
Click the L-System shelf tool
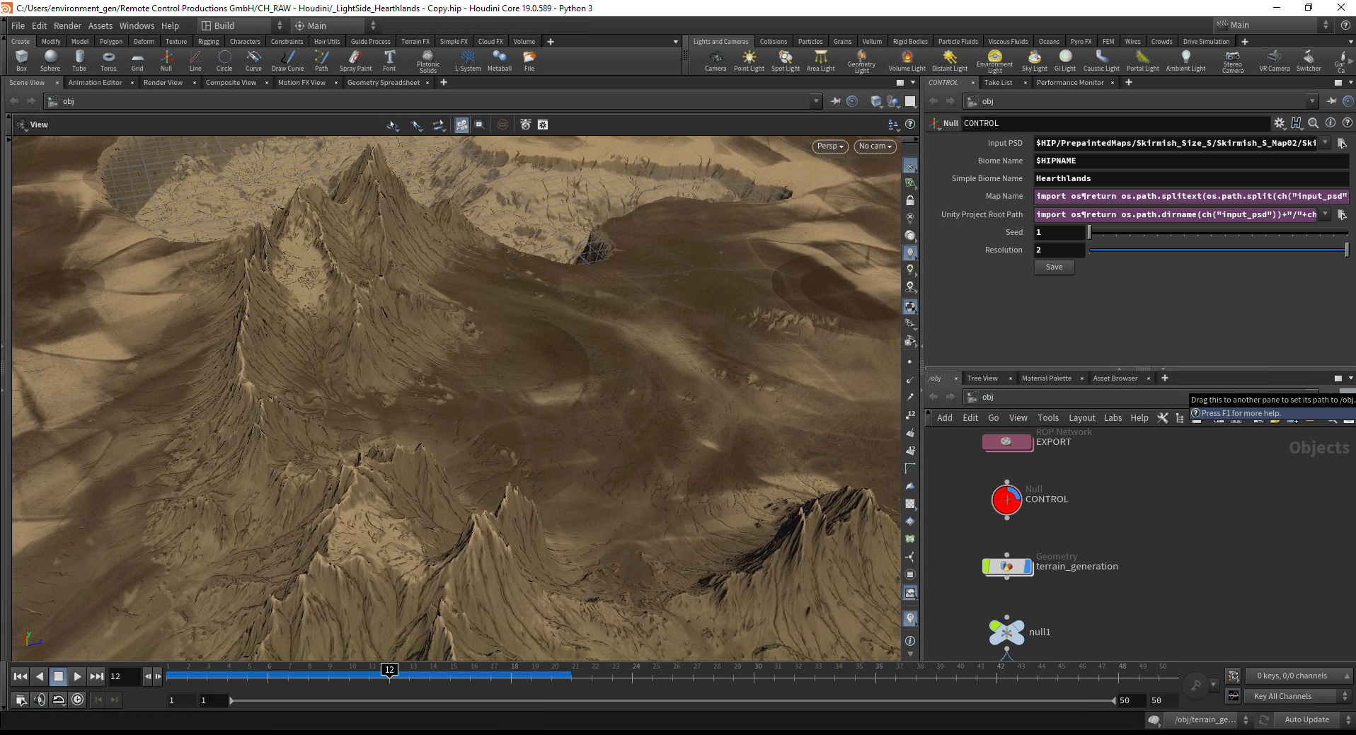(467, 60)
